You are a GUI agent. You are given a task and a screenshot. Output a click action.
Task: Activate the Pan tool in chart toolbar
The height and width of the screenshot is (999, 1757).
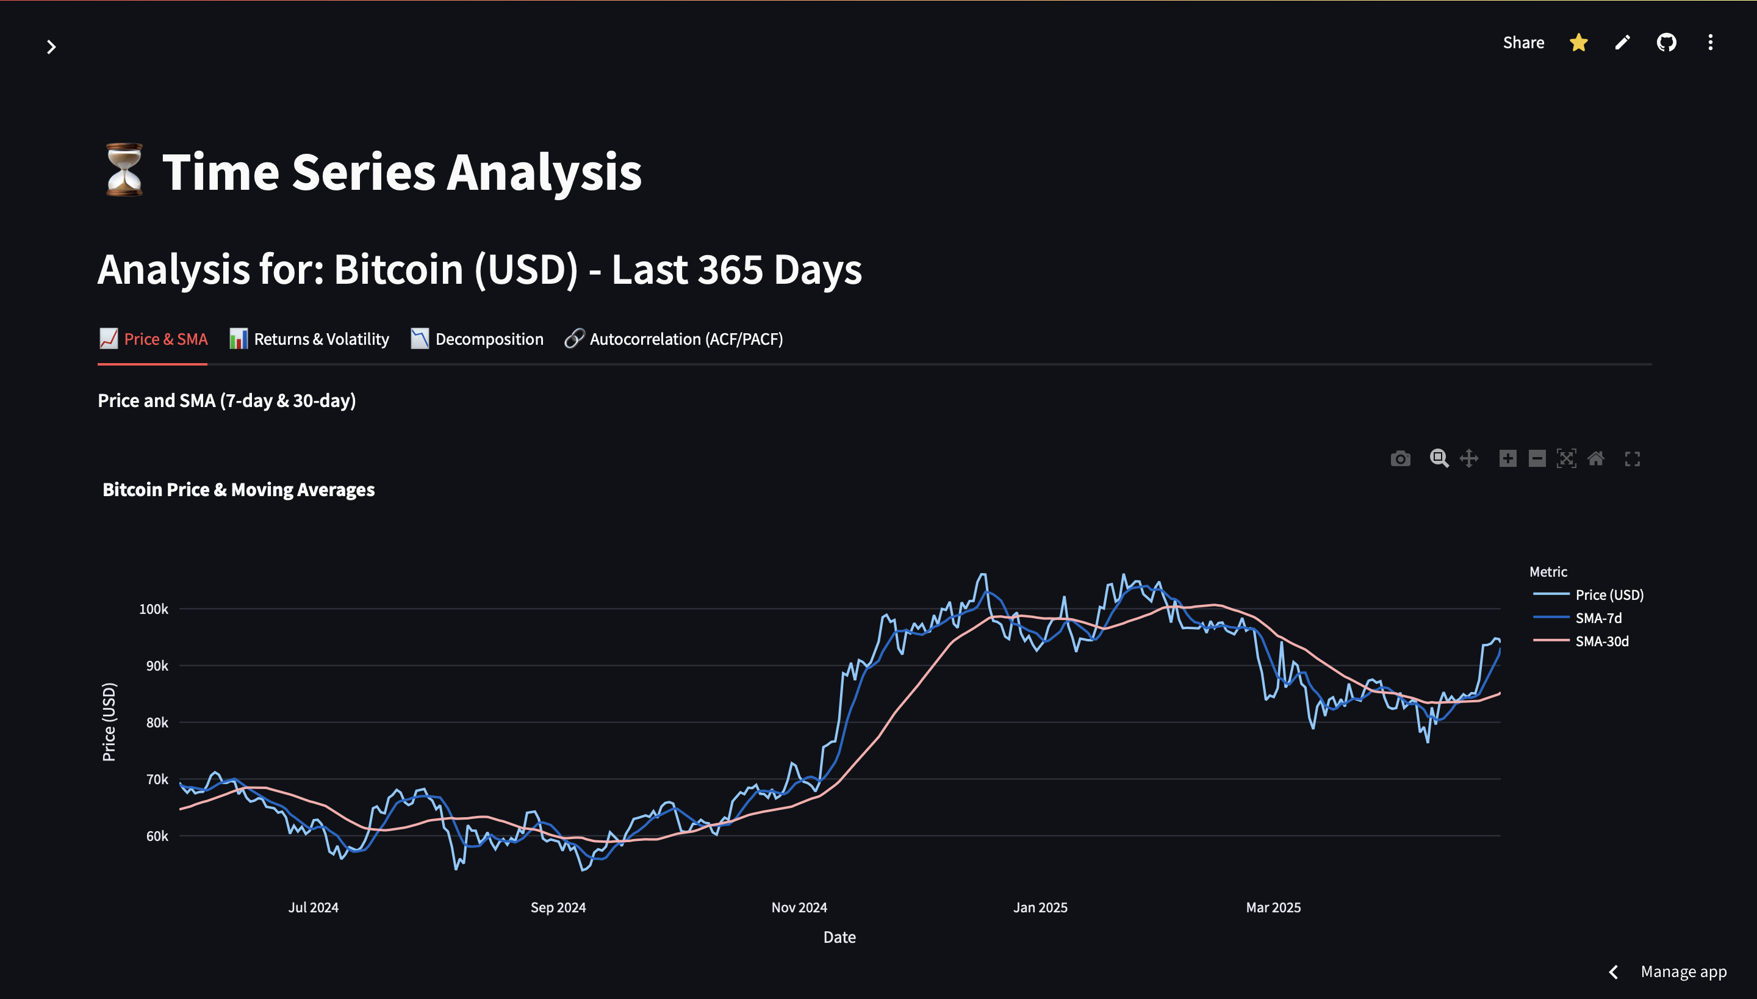point(1468,458)
